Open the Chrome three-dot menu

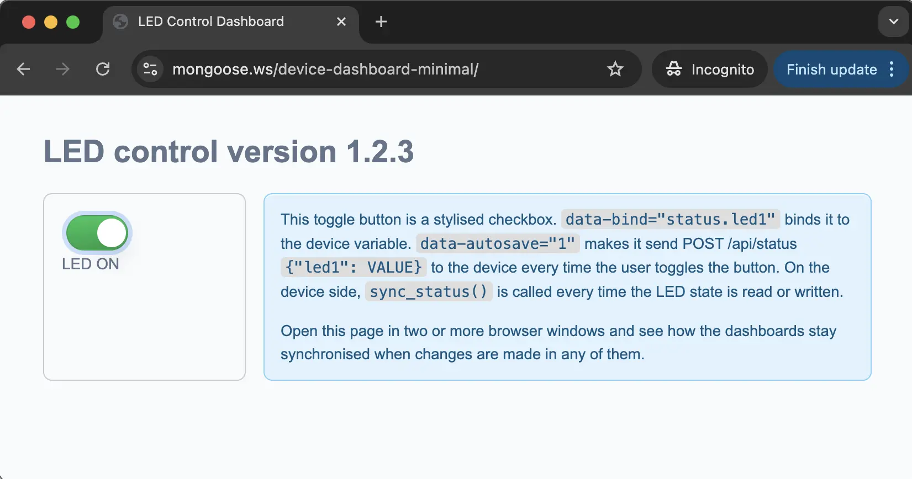coord(892,69)
